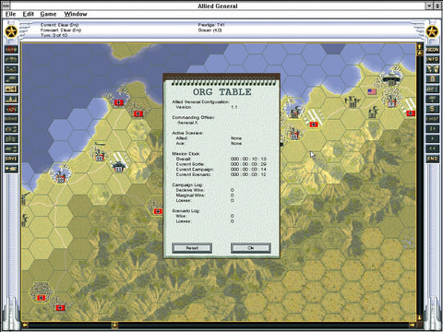
Task: Click the gold star emblem at top right
Action: click(432, 32)
